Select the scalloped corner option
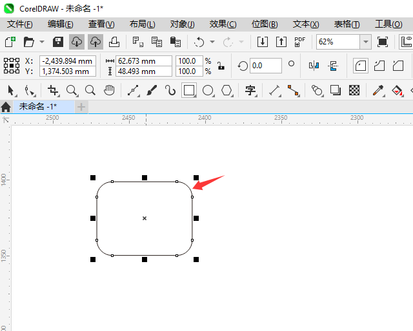Viewport: 413px width, 331px height. click(379, 66)
